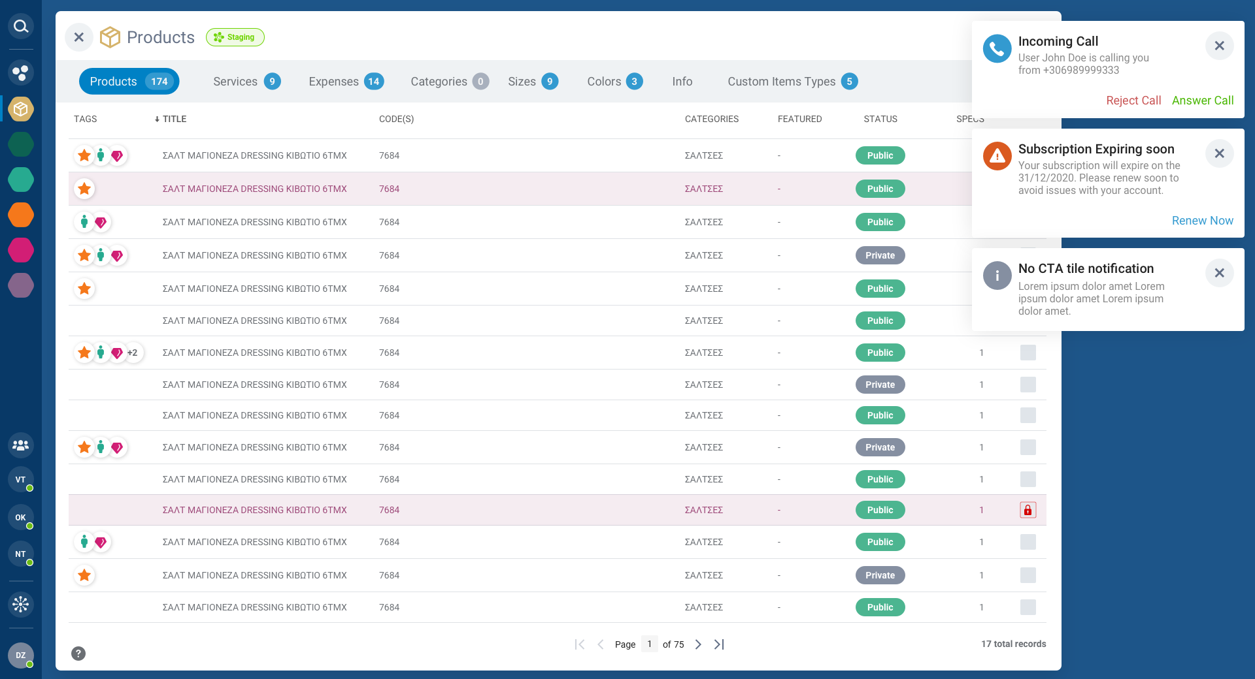Screen dimensions: 1255x679
Task: Click the Products box icon in sidebar
Action: click(21, 108)
